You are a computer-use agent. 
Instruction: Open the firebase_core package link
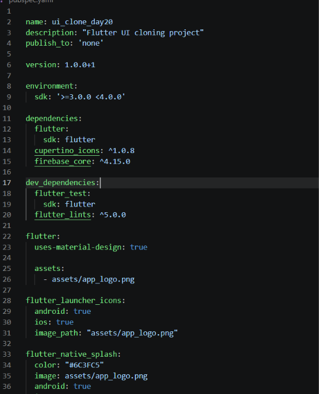coord(63,161)
